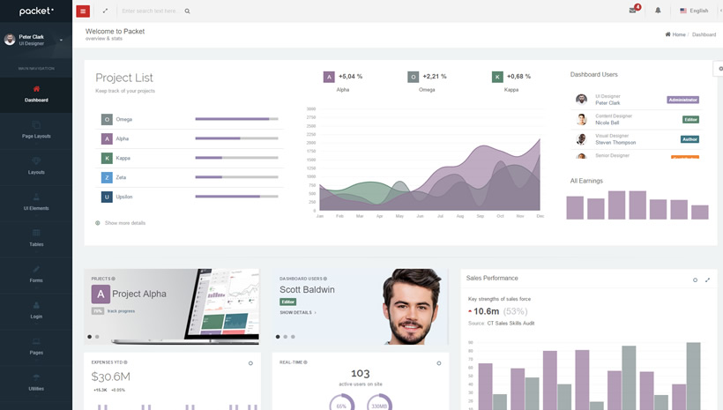This screenshot has width=723, height=410.
Task: Select UI Elements in the sidebar
Action: 36,202
